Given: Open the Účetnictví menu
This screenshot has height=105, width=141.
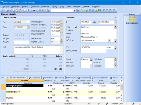Looking at the screenshot, I should 35,6.
